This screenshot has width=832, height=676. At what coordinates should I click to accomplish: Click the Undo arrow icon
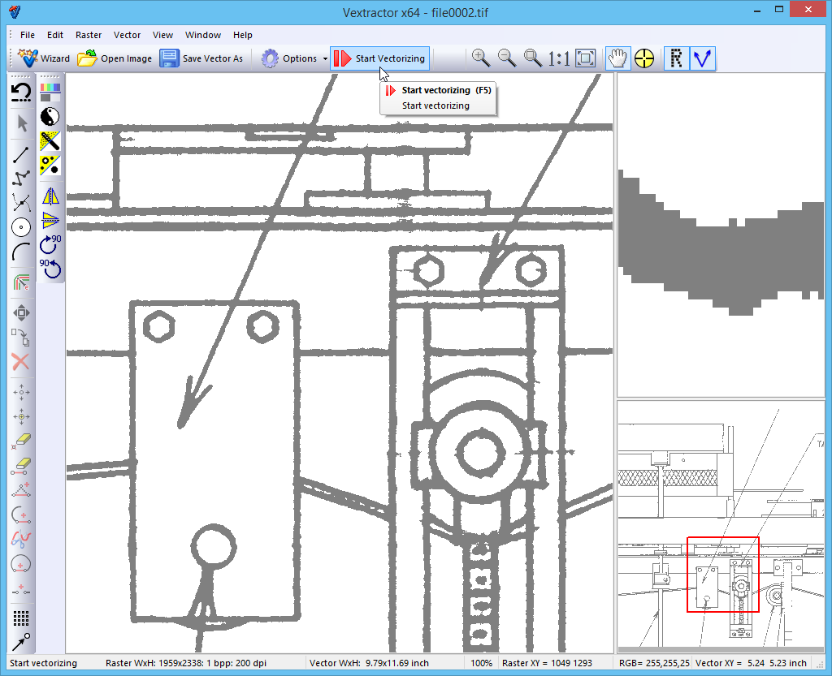click(x=21, y=93)
